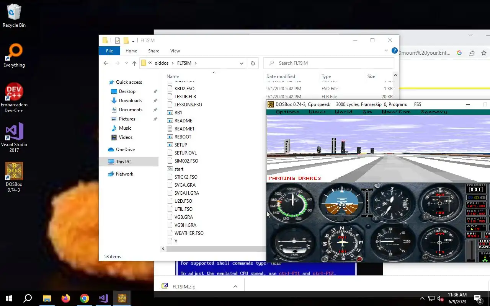Click the heading indicator compass gauge

tap(343, 243)
